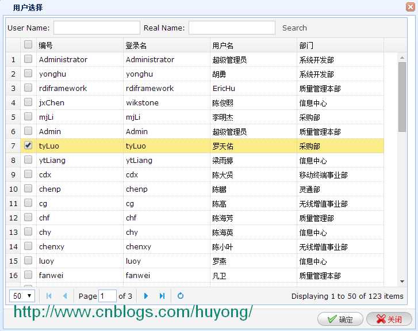Select the cell 凡卫

[254, 276]
